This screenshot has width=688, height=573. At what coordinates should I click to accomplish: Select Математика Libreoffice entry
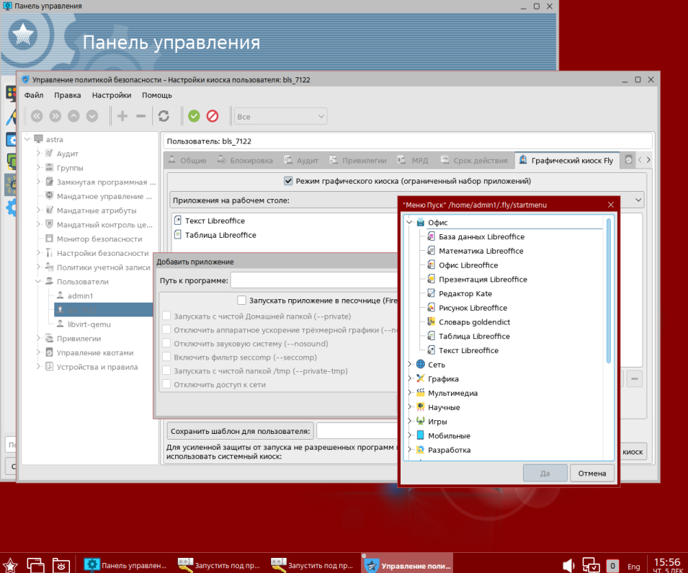coord(481,251)
